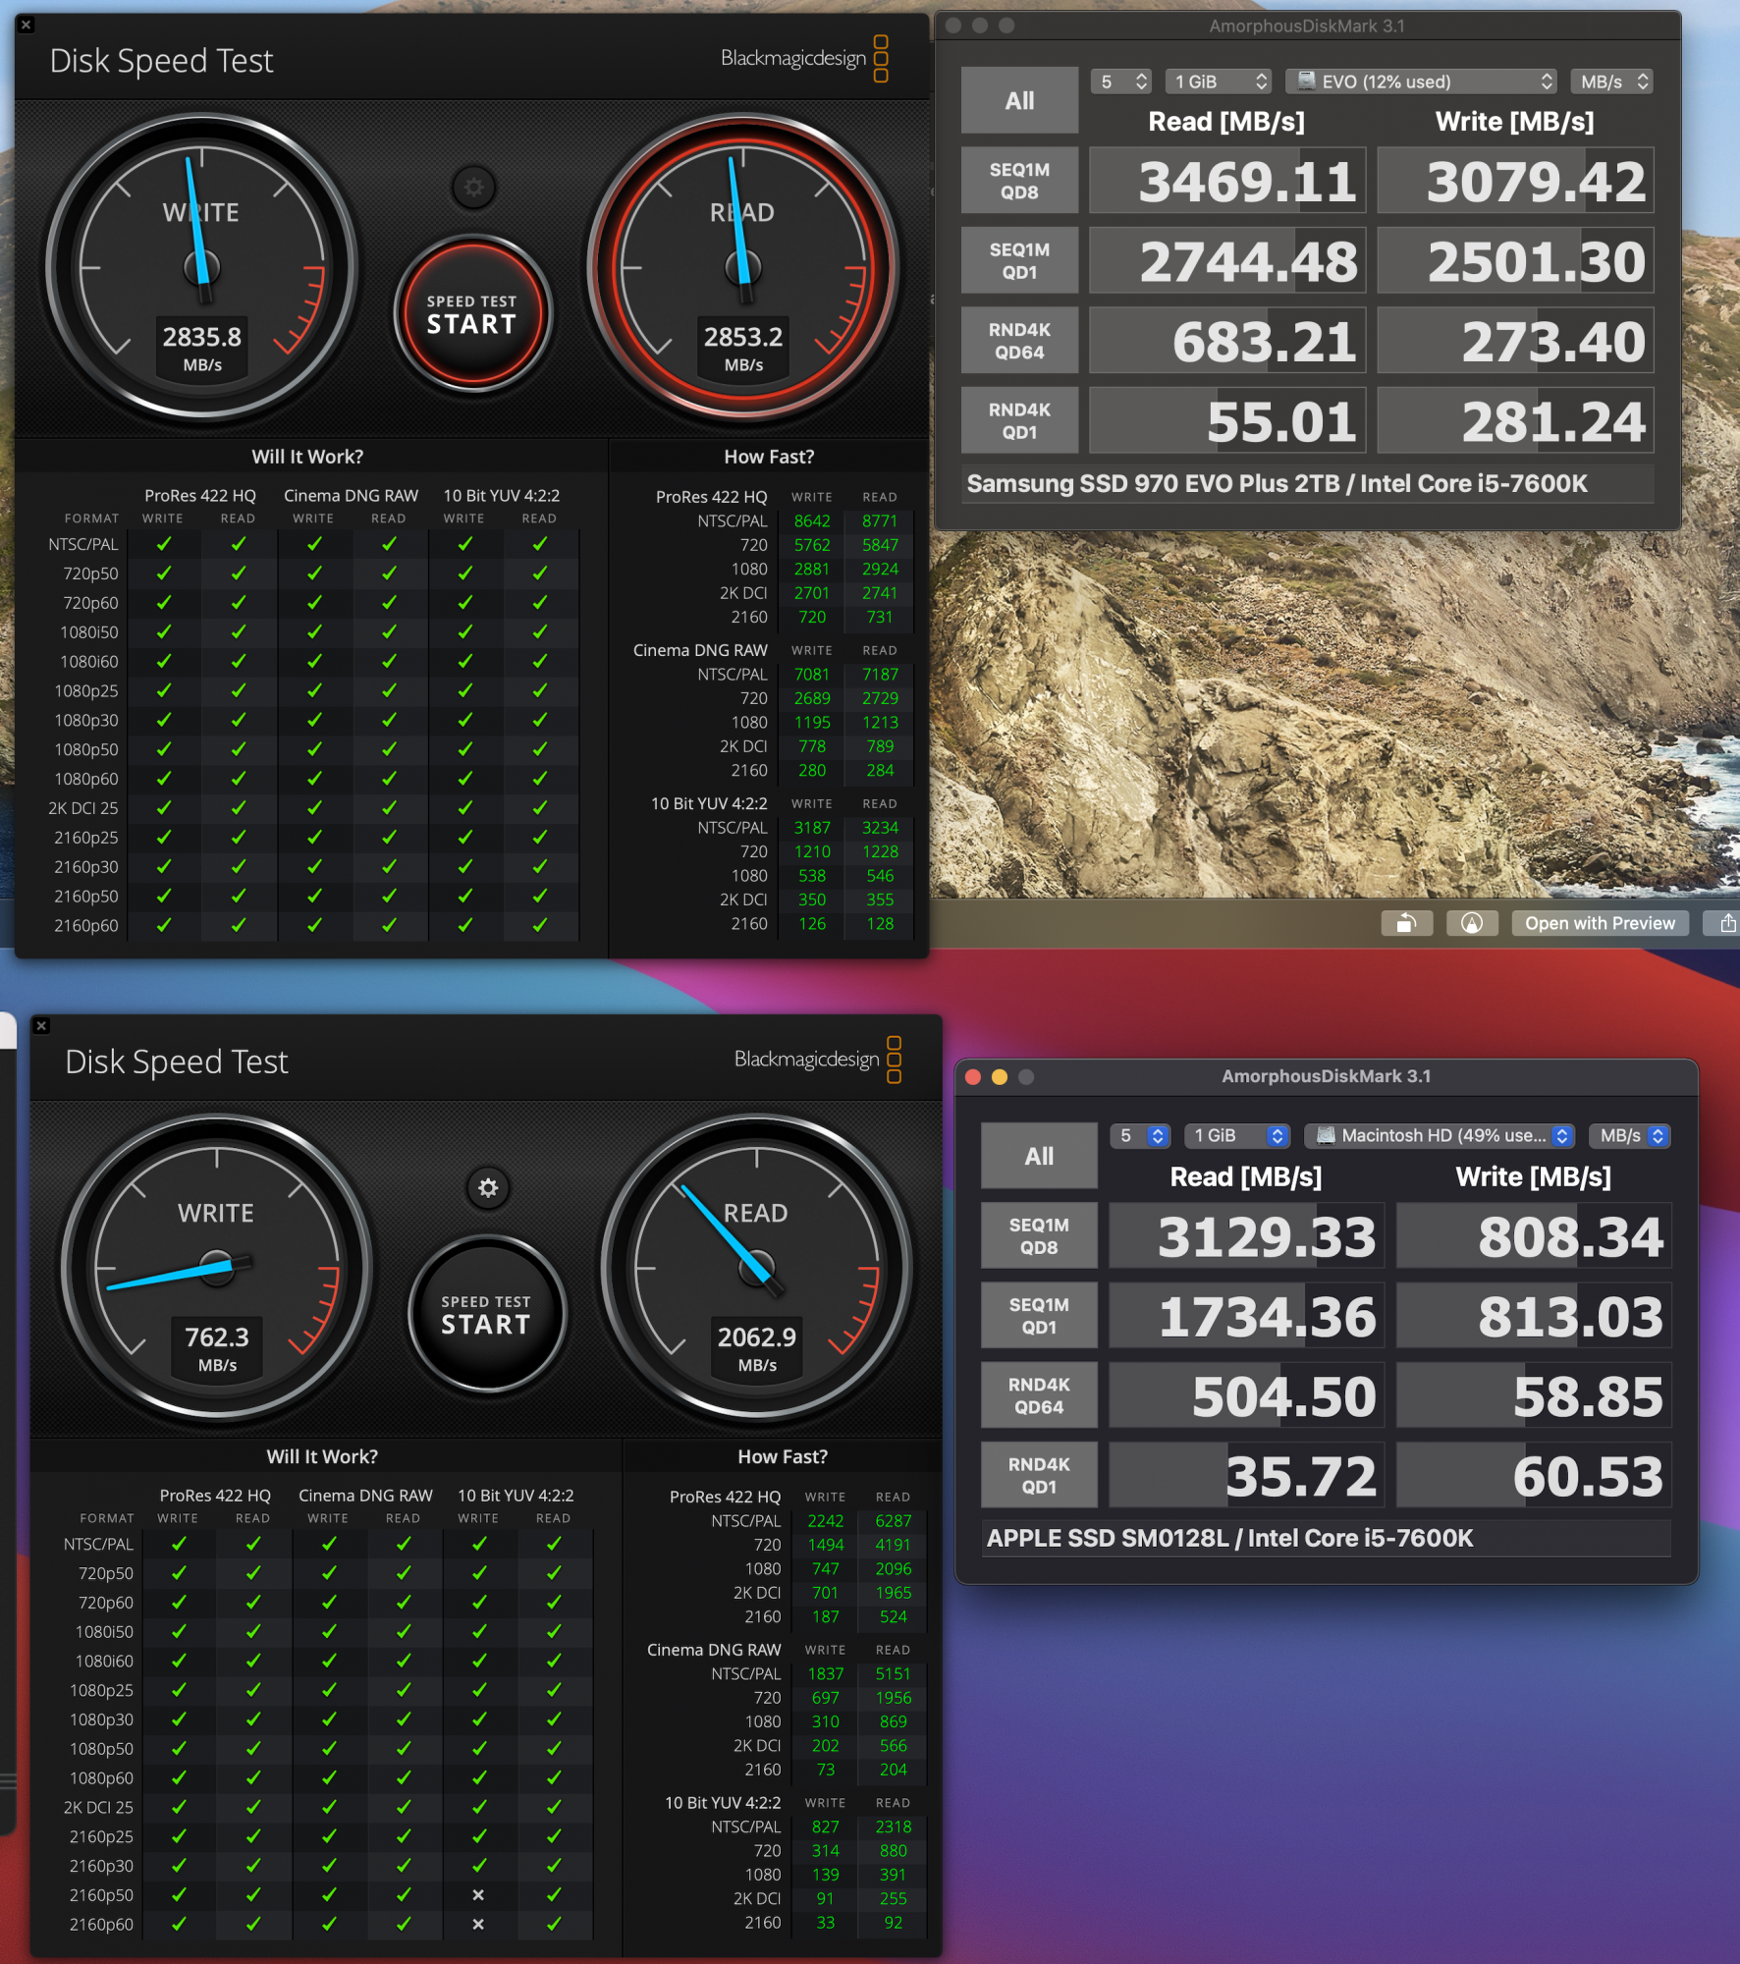1740x1964 pixels.
Task: Click the Quick Look markup icon
Action: (x=1471, y=923)
